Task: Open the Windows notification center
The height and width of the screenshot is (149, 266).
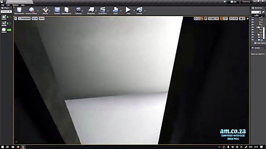Action: [x=261, y=147]
